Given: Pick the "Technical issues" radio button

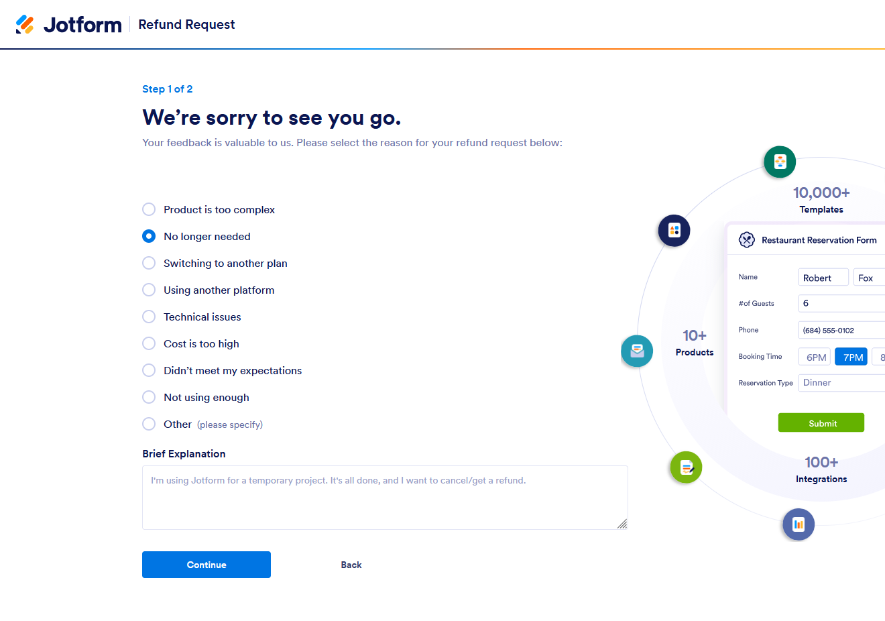Looking at the screenshot, I should click(149, 317).
